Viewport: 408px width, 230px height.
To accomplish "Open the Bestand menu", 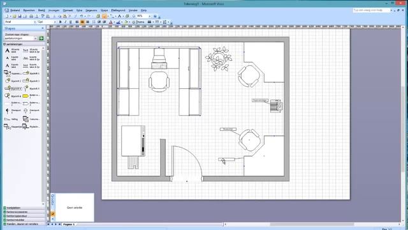I will click(15, 10).
